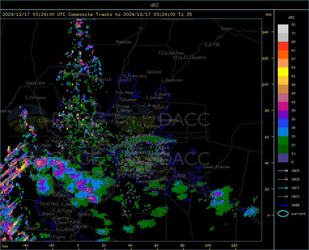Select the dark orange 60 dBZ swatch

tap(283, 55)
